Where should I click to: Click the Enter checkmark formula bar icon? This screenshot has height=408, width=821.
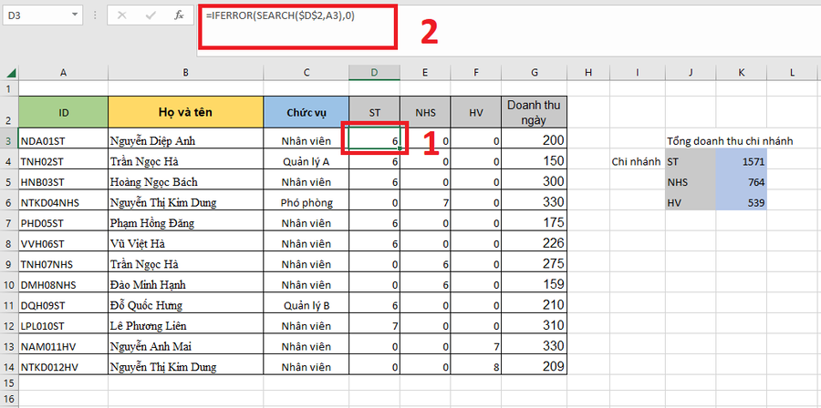point(151,15)
